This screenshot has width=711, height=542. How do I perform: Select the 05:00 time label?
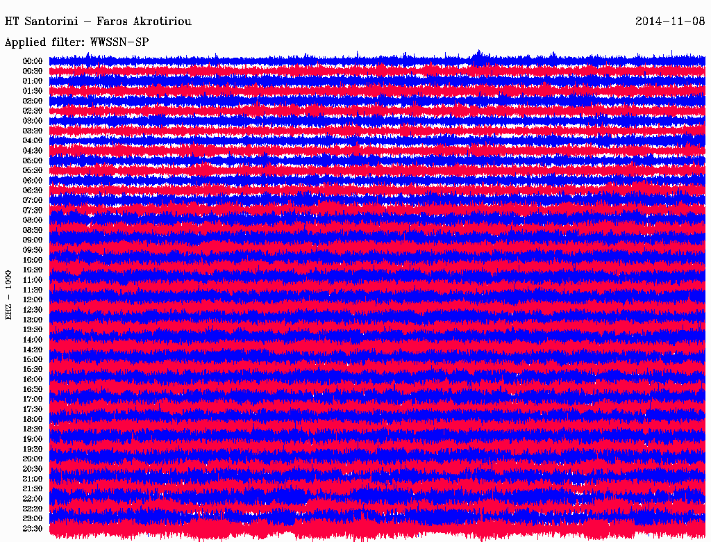pyautogui.click(x=33, y=161)
